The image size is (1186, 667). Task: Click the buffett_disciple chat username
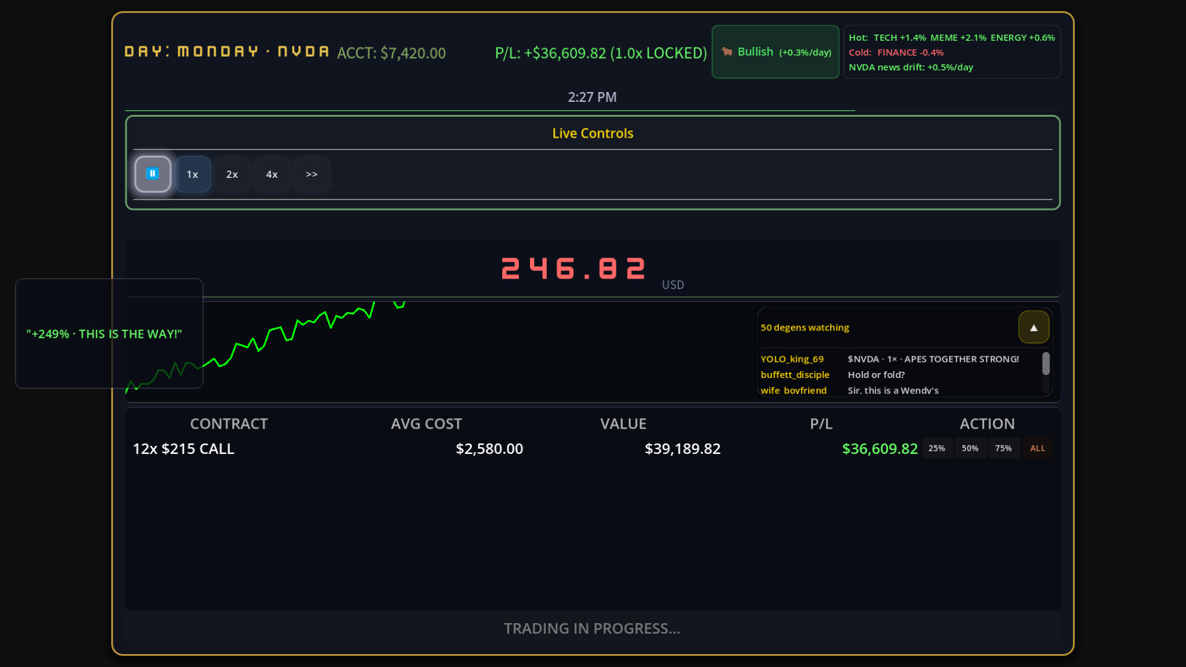[x=795, y=375]
